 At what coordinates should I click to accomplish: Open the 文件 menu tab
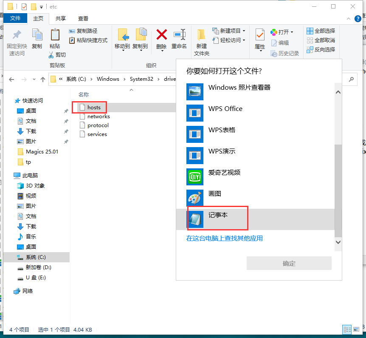point(15,18)
